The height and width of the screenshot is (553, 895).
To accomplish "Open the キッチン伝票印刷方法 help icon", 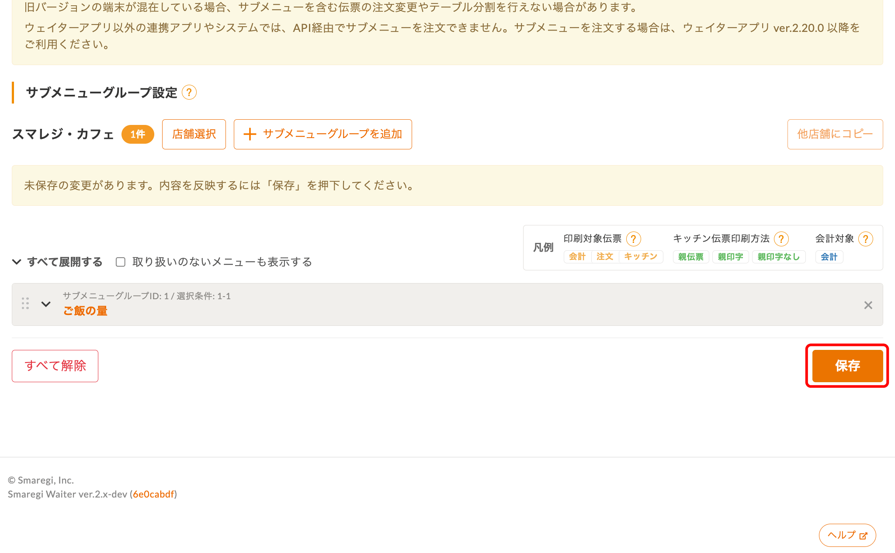I will [781, 239].
